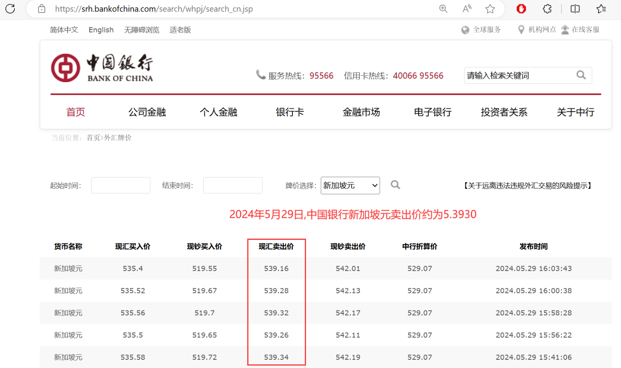Screen dimensions: 621x368
Task: Select the 542.19 cash selling cell
Action: [x=348, y=357]
